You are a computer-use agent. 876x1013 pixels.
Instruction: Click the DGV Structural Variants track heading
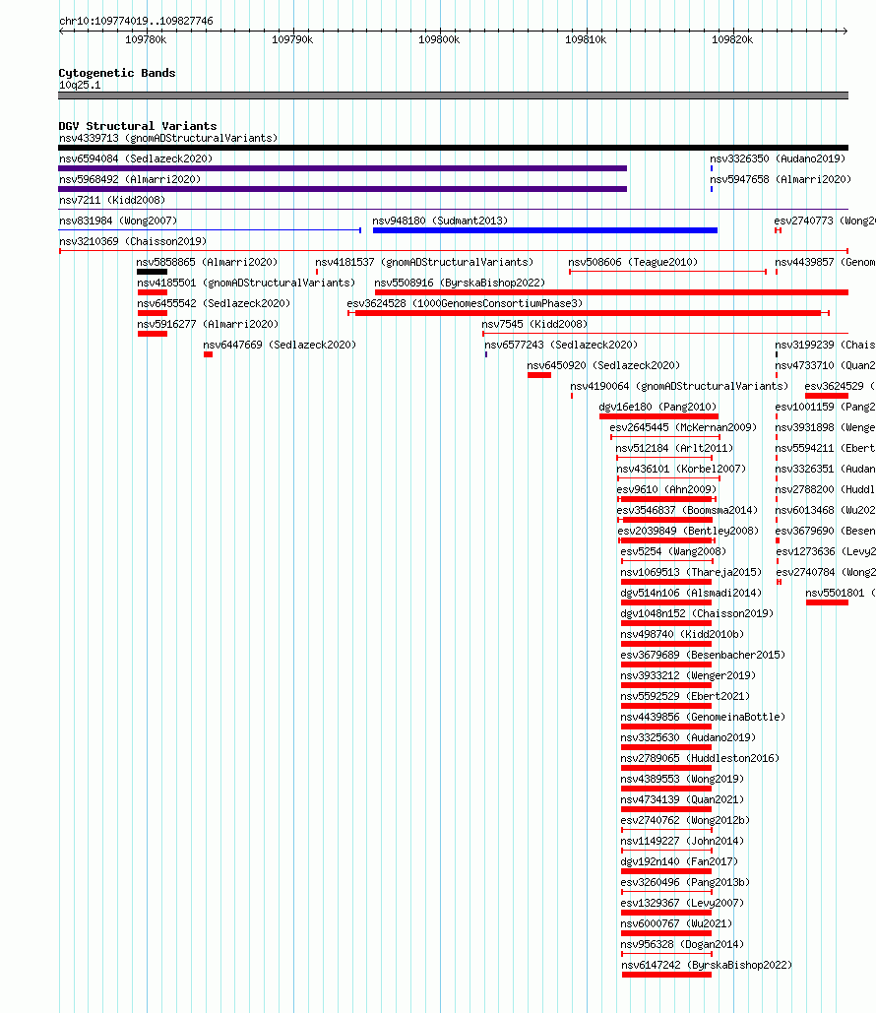(x=138, y=126)
